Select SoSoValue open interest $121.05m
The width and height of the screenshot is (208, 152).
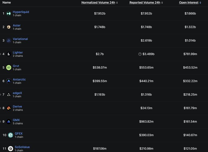pyautogui.click(x=190, y=149)
